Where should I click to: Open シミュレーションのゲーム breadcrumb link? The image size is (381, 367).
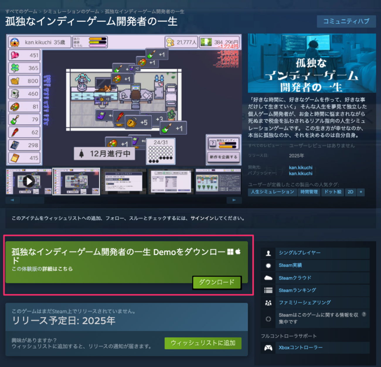[71, 11]
